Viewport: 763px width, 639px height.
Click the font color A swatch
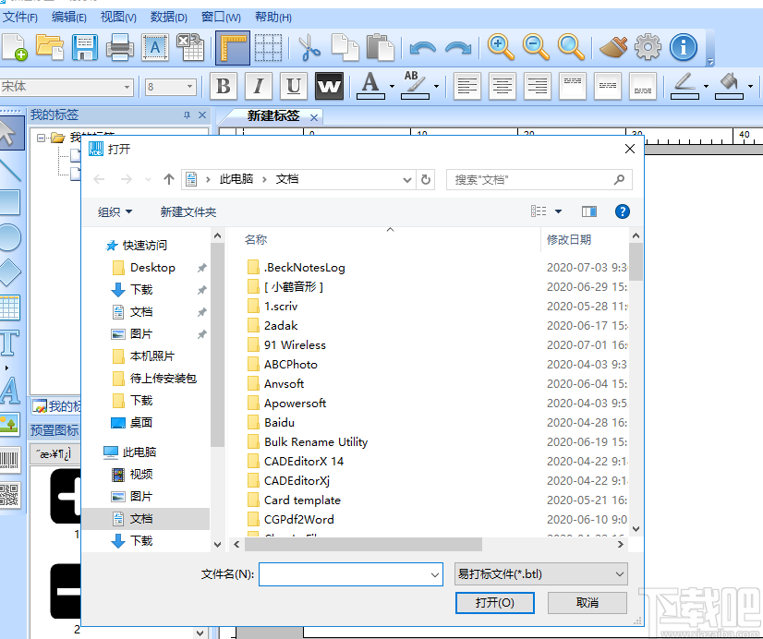tap(370, 86)
